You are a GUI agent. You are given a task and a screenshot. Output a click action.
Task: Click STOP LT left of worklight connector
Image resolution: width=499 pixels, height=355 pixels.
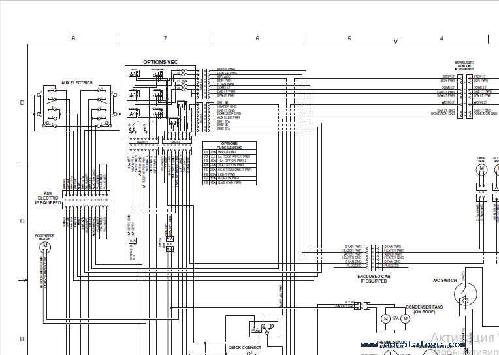[x=449, y=76]
